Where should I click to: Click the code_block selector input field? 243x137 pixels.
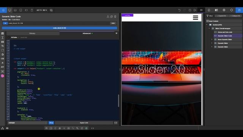point(59,23)
